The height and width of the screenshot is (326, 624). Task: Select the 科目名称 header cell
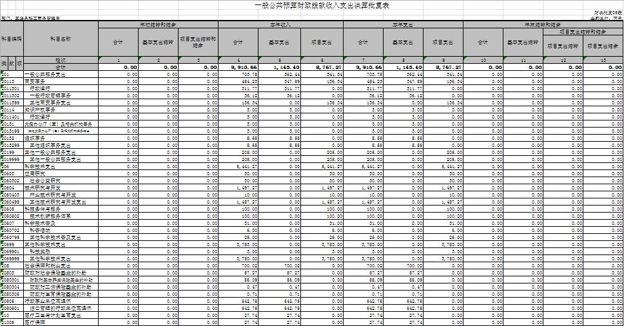tap(60, 39)
